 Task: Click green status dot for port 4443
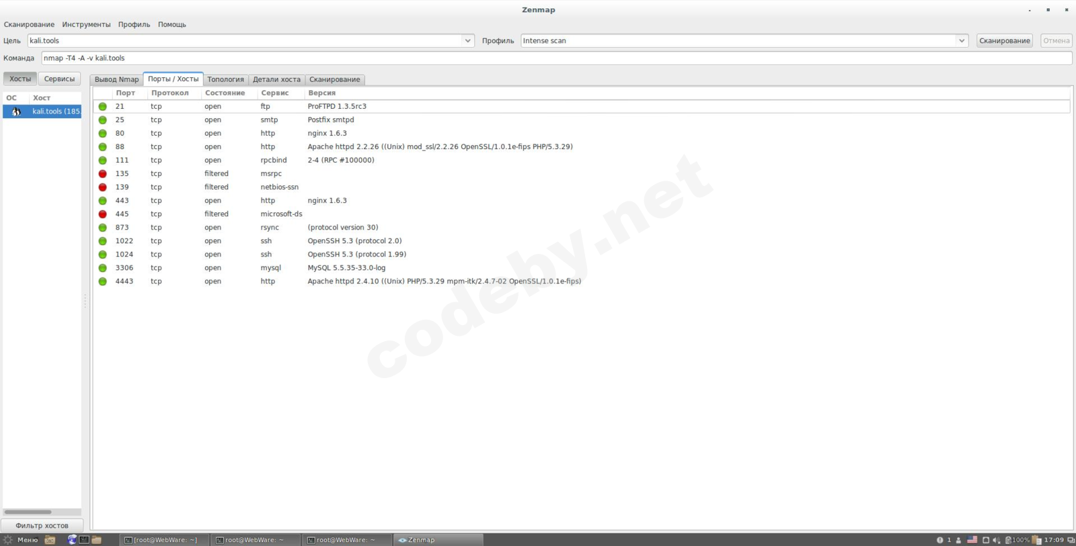point(102,281)
